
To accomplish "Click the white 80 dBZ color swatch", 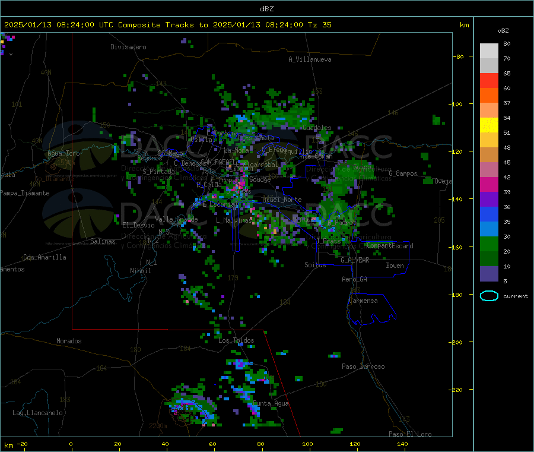I will (489, 51).
